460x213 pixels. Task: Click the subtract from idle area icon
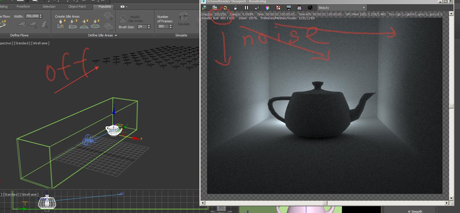109,26
